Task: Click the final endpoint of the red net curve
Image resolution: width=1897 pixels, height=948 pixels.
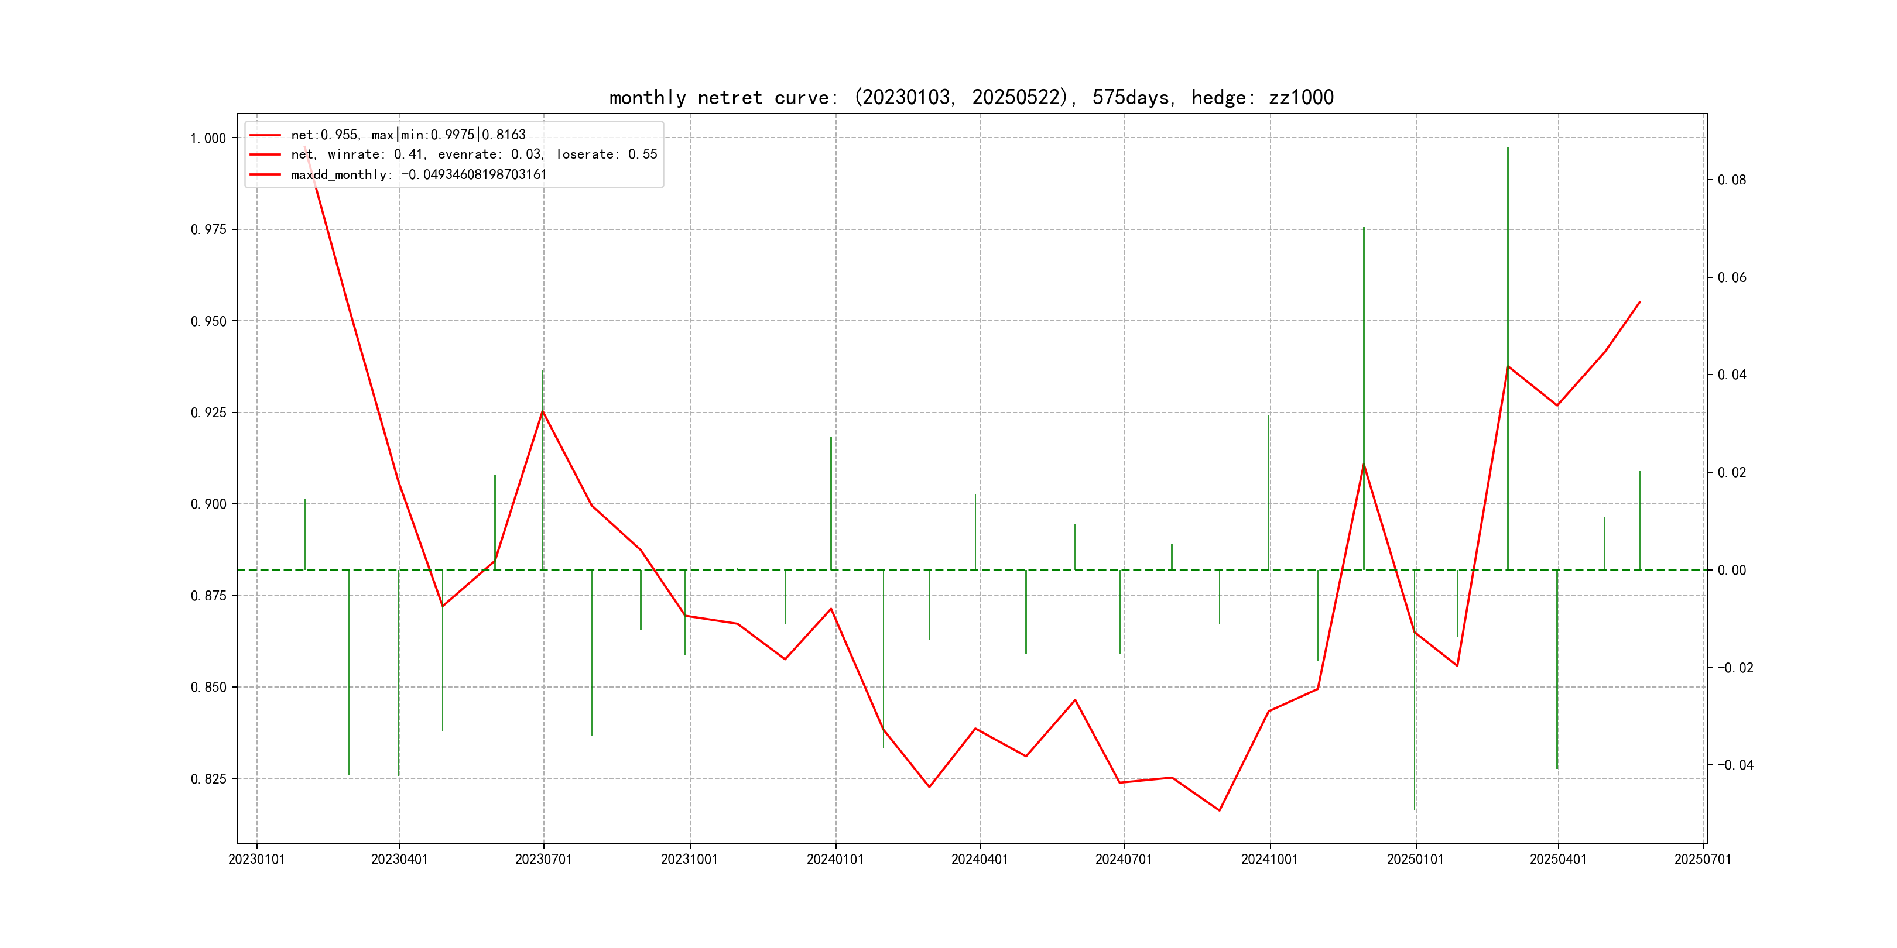Action: (x=1639, y=302)
